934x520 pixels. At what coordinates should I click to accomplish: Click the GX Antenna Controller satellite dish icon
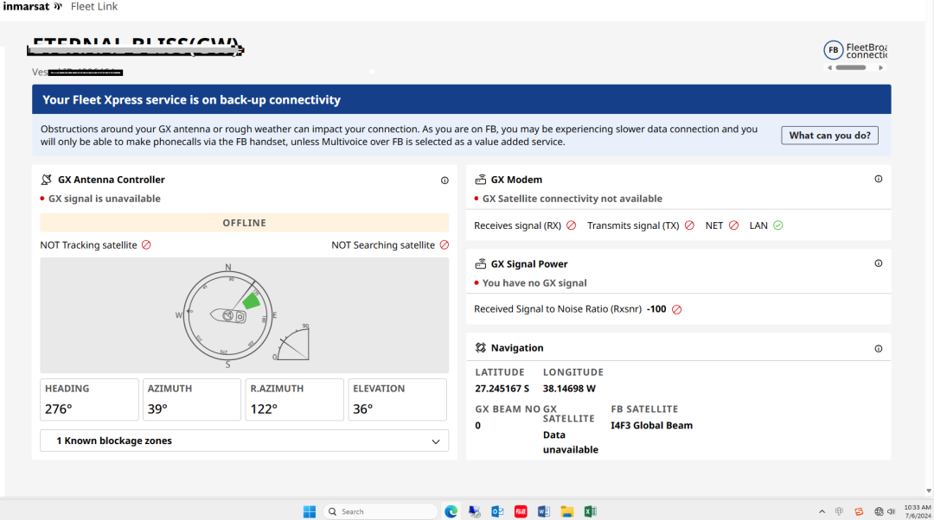click(47, 180)
